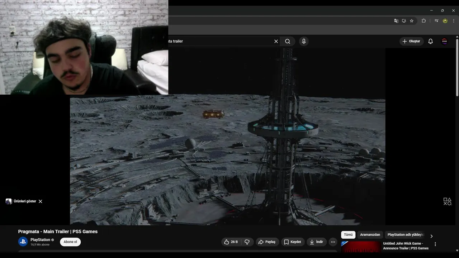The width and height of the screenshot is (459, 258).
Task: Click the install app icon in address bar
Action: click(404, 21)
